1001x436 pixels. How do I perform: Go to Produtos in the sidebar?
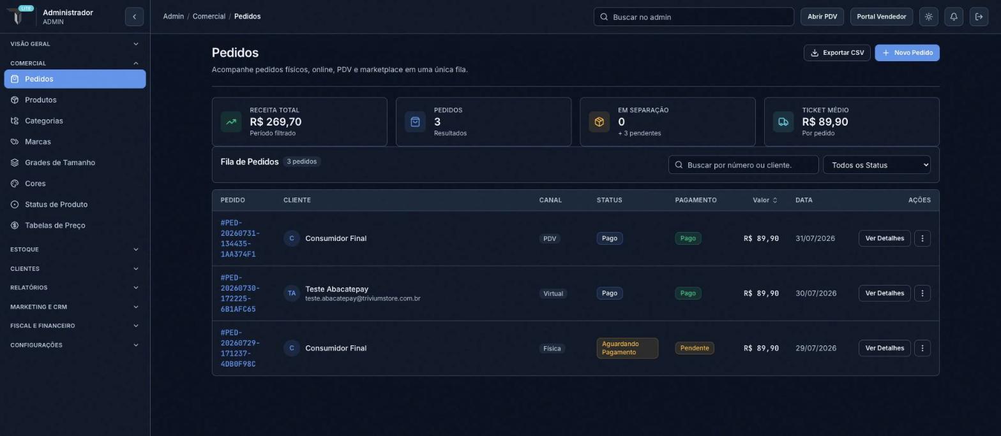point(75,100)
